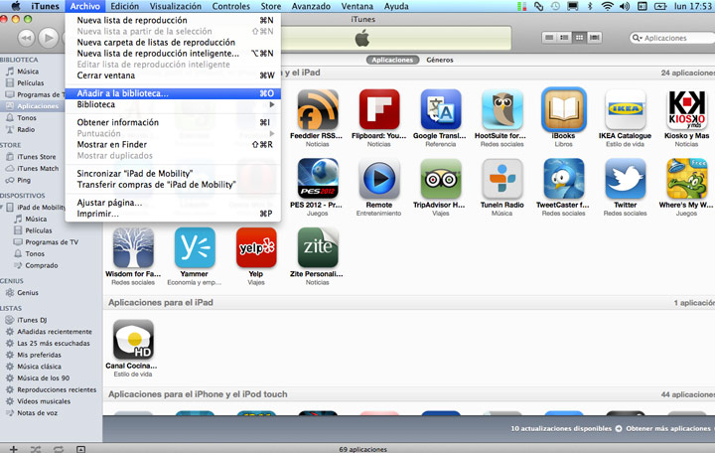Click the Canal Cocina HD app icon
Image resolution: width=715 pixels, height=453 pixels.
133,340
